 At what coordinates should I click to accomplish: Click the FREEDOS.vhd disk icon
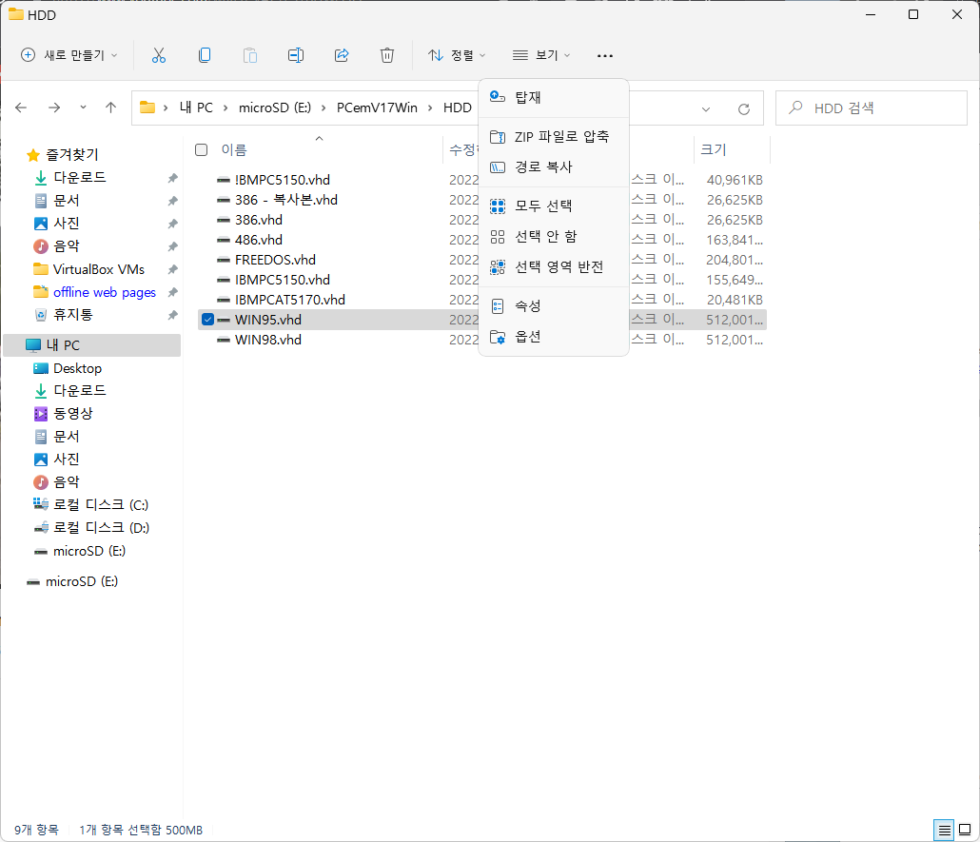coord(224,260)
